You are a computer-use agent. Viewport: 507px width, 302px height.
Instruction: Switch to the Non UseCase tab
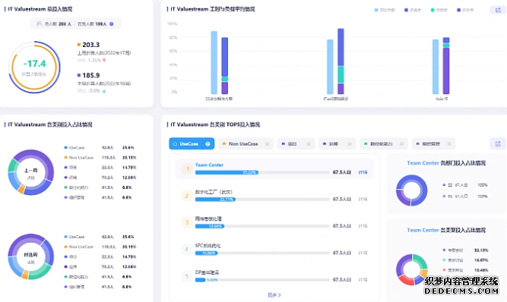[246, 144]
